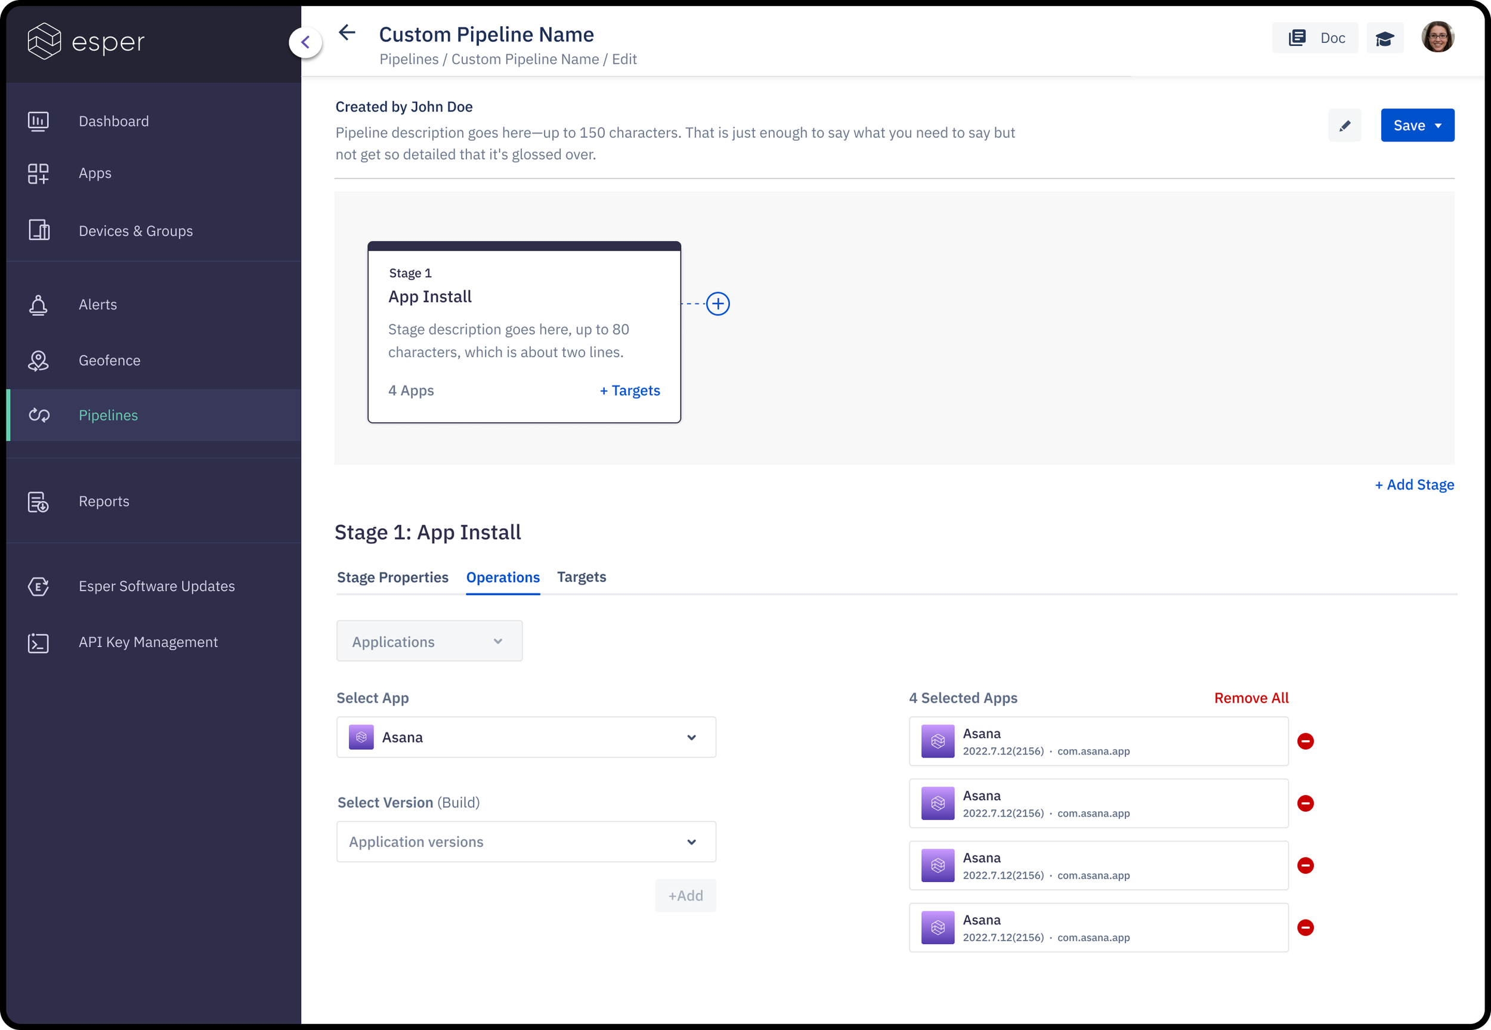Image resolution: width=1491 pixels, height=1030 pixels.
Task: Switch to the Targets tab
Action: click(x=581, y=577)
